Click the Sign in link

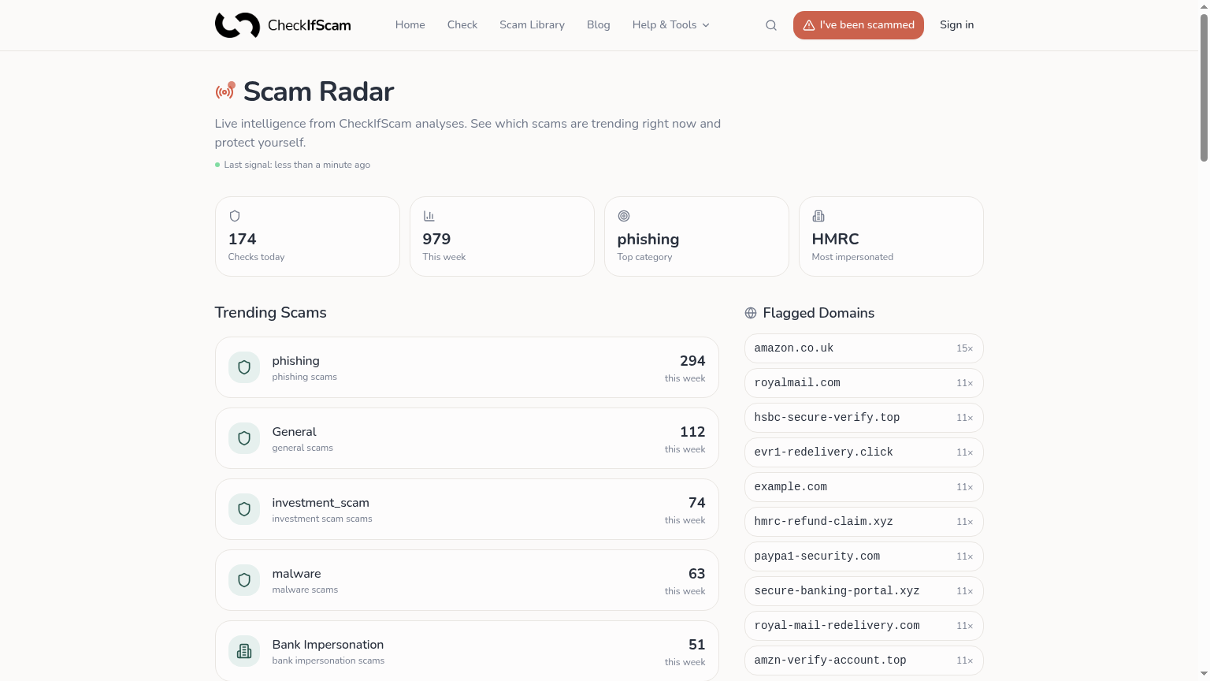(x=956, y=25)
